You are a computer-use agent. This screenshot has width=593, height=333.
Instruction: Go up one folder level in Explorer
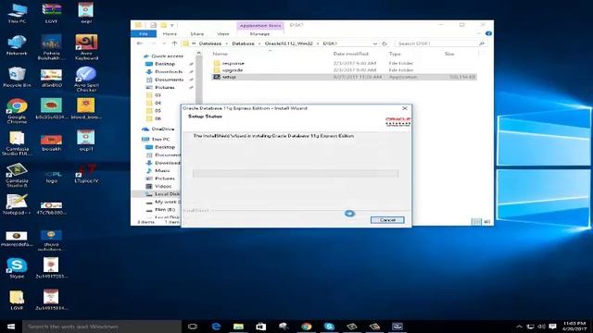click(174, 43)
